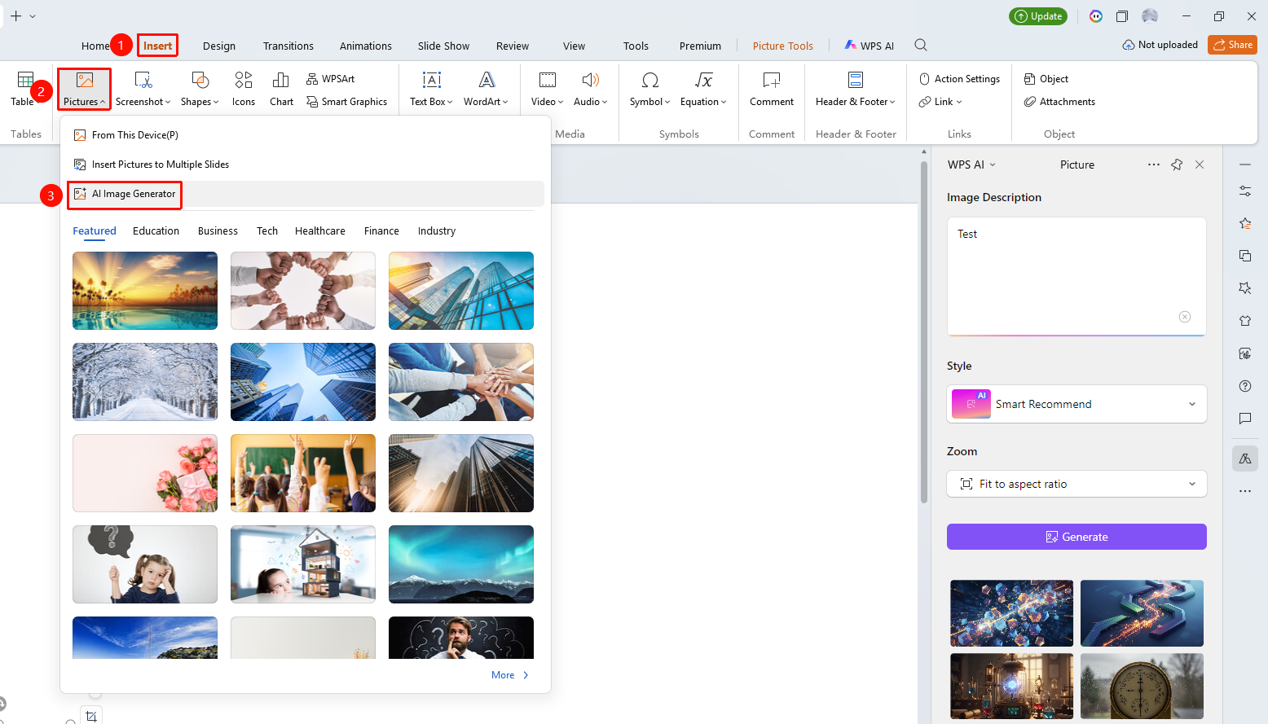Open the Icons library
This screenshot has width=1268, height=724.
(244, 90)
